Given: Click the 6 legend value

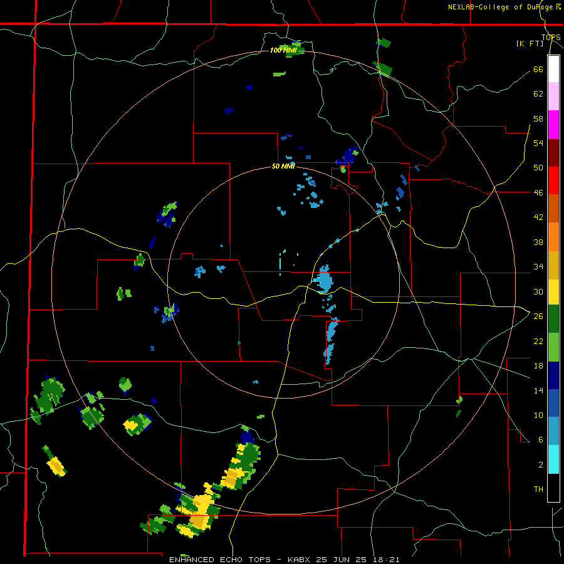Looking at the screenshot, I should [x=541, y=439].
